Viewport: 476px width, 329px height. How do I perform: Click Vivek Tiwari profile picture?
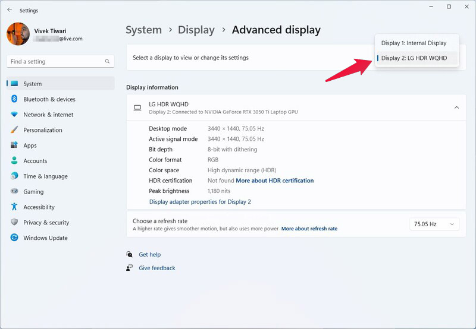[x=18, y=34]
